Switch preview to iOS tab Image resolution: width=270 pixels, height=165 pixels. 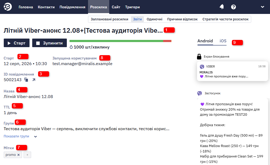[223, 41]
